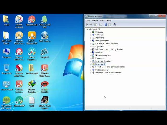Open the Miracle Thunder shortcut
Image resolution: width=167 pixels, height=125 pixels.
click(x=45, y=87)
